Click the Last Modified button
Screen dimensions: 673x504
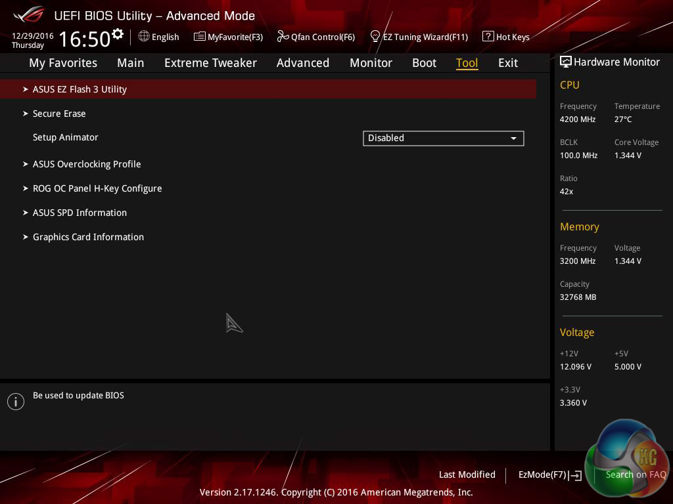[x=467, y=474]
